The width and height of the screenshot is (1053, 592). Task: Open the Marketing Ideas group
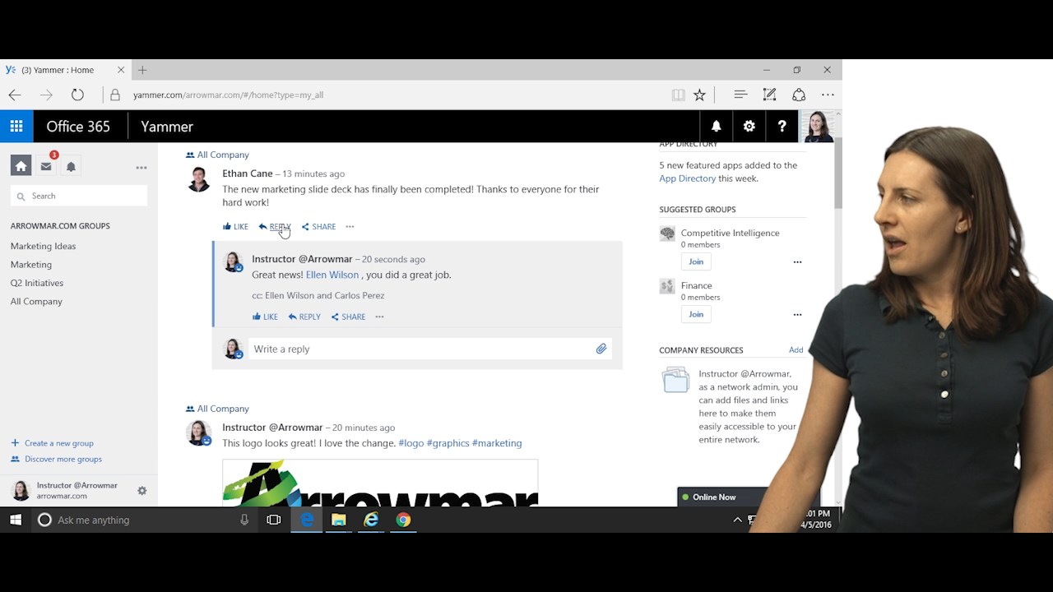click(43, 246)
